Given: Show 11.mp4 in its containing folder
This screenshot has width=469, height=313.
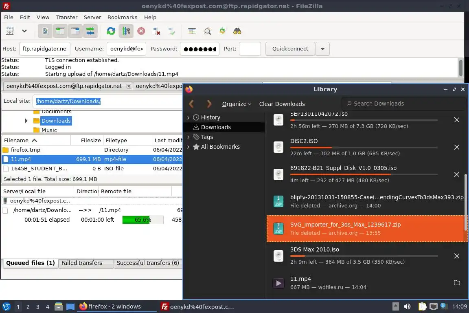Looking at the screenshot, I should [x=457, y=283].
